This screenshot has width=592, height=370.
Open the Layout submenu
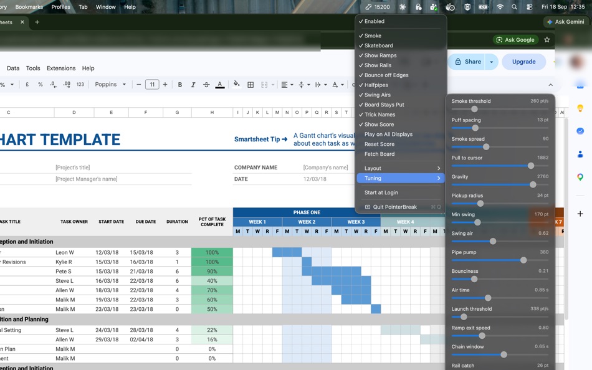[x=401, y=168]
